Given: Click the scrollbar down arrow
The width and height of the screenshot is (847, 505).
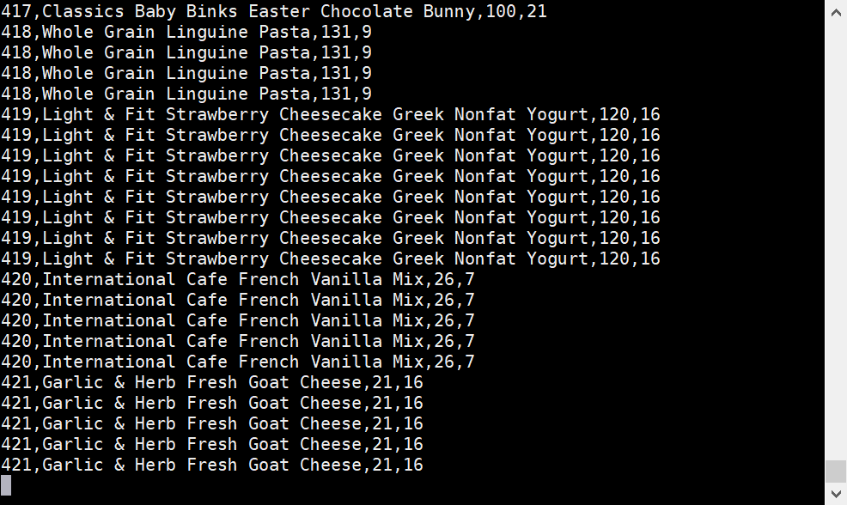Looking at the screenshot, I should [x=836, y=494].
